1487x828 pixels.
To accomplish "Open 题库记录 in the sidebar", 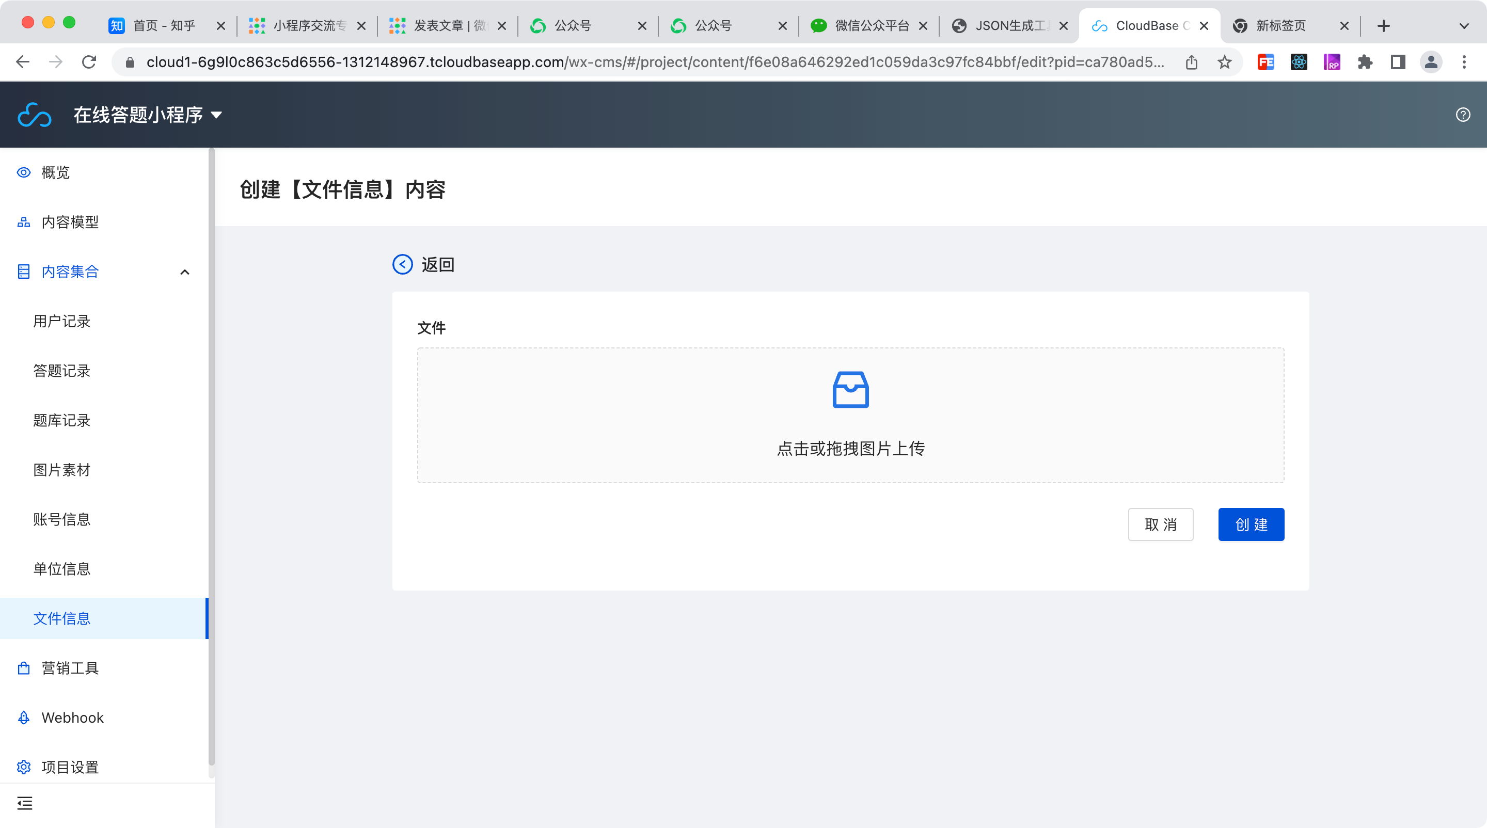I will point(62,420).
